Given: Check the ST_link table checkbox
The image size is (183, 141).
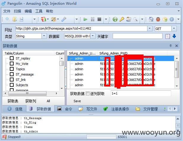Looking at the screenshot, I should tap(12, 80).
